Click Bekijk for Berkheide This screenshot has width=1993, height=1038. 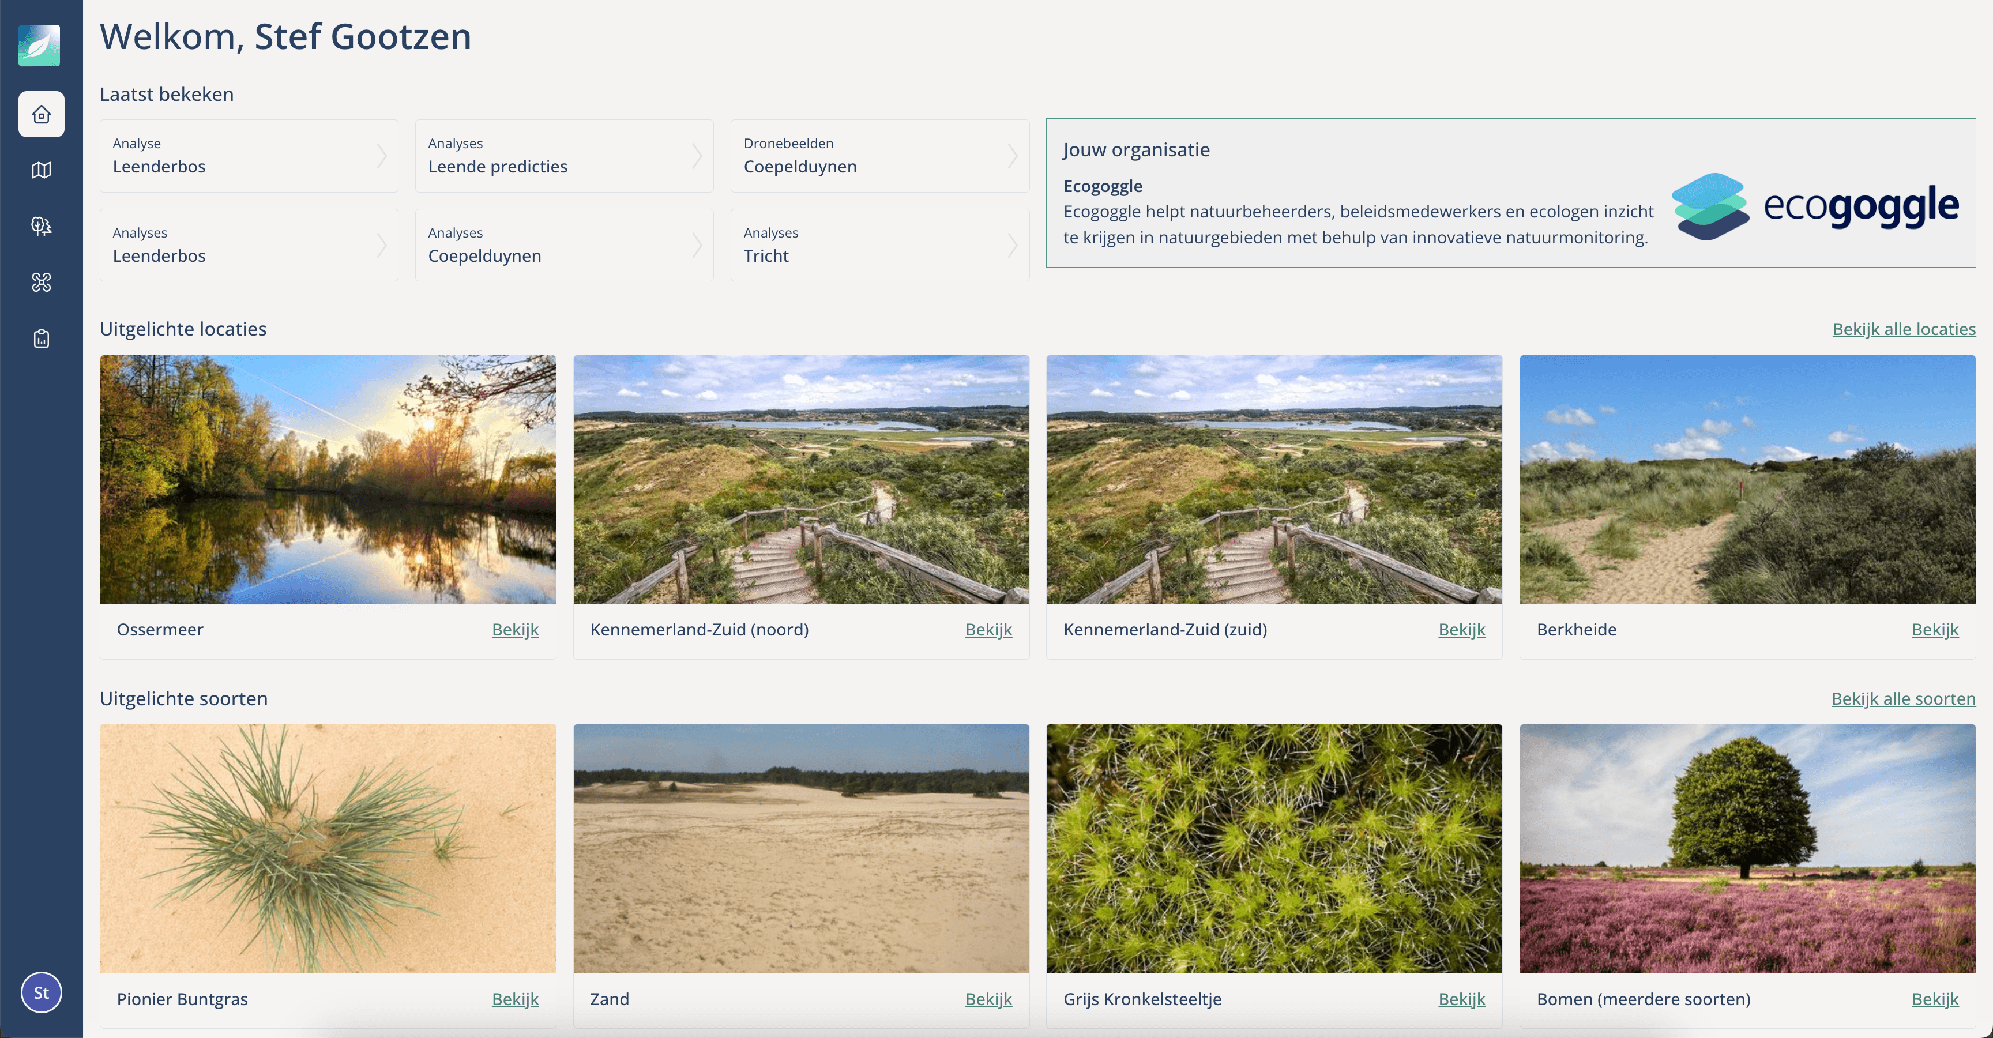coord(1935,630)
